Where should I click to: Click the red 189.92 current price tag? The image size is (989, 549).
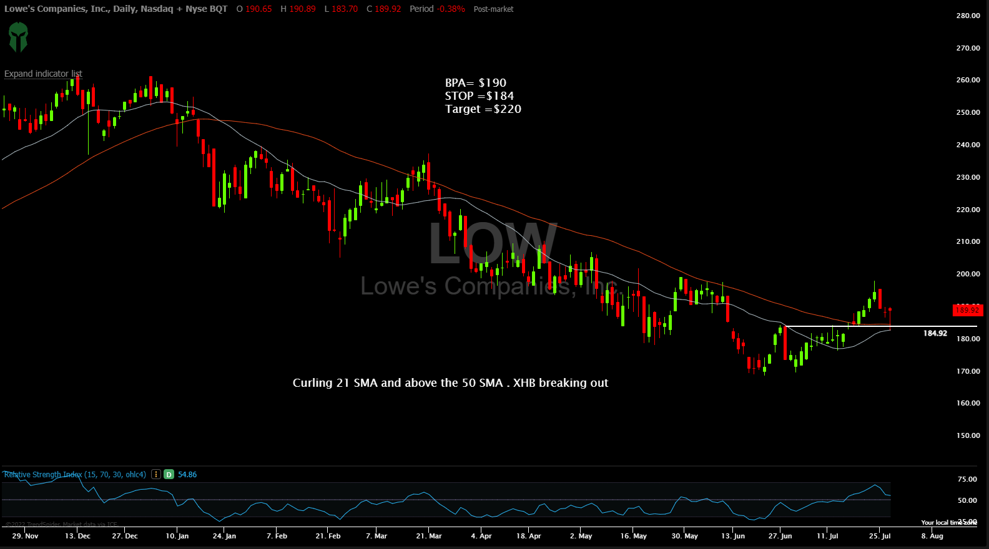point(968,310)
